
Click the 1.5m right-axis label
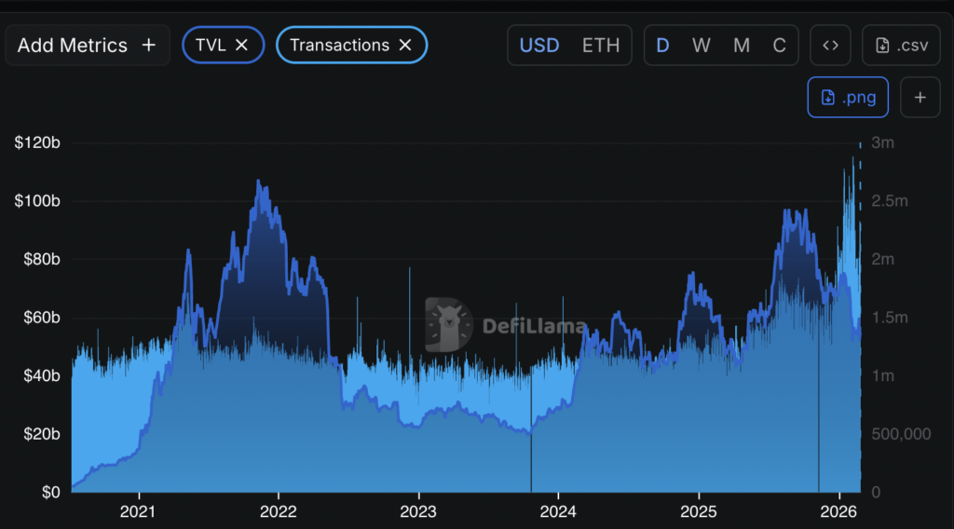coord(890,318)
